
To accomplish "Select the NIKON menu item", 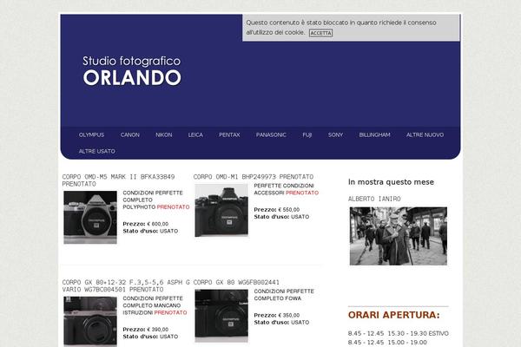I will [x=164, y=134].
